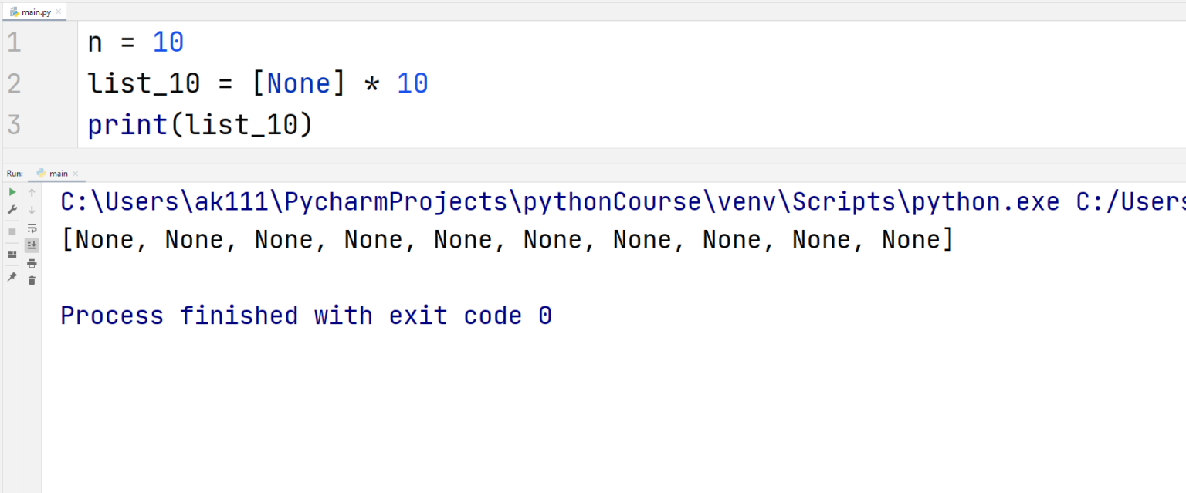Toggle Soft-Wrap in the run console
This screenshot has width=1186, height=493.
[x=32, y=228]
